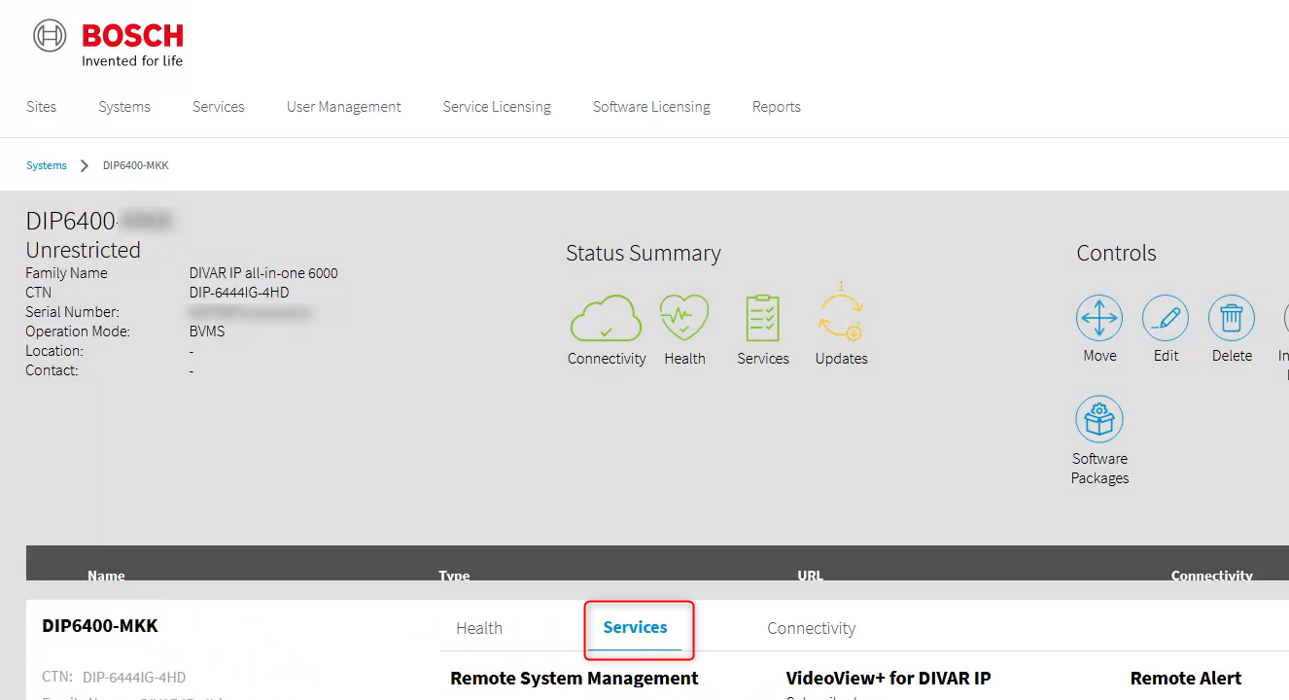Switch to the Connectivity tab
The image size is (1289, 700).
point(812,628)
